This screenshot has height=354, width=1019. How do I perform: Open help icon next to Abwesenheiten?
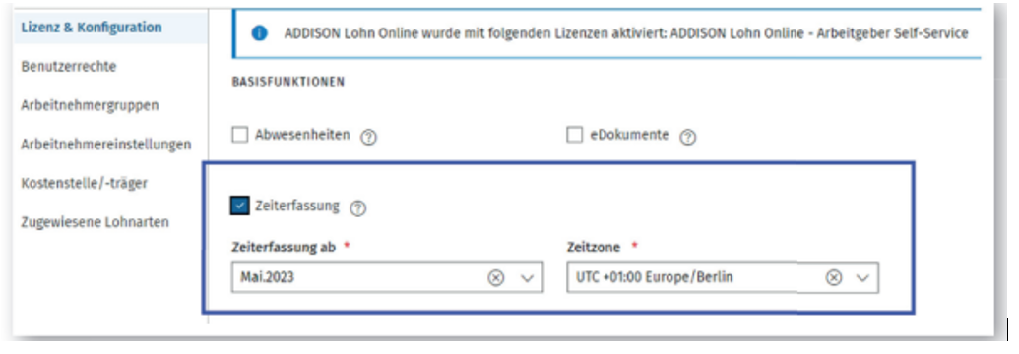369,137
